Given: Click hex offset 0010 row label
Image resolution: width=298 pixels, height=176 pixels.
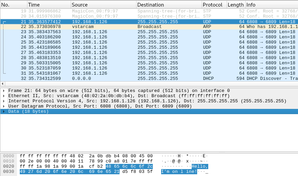Looking at the screenshot, I should pos(9,161).
